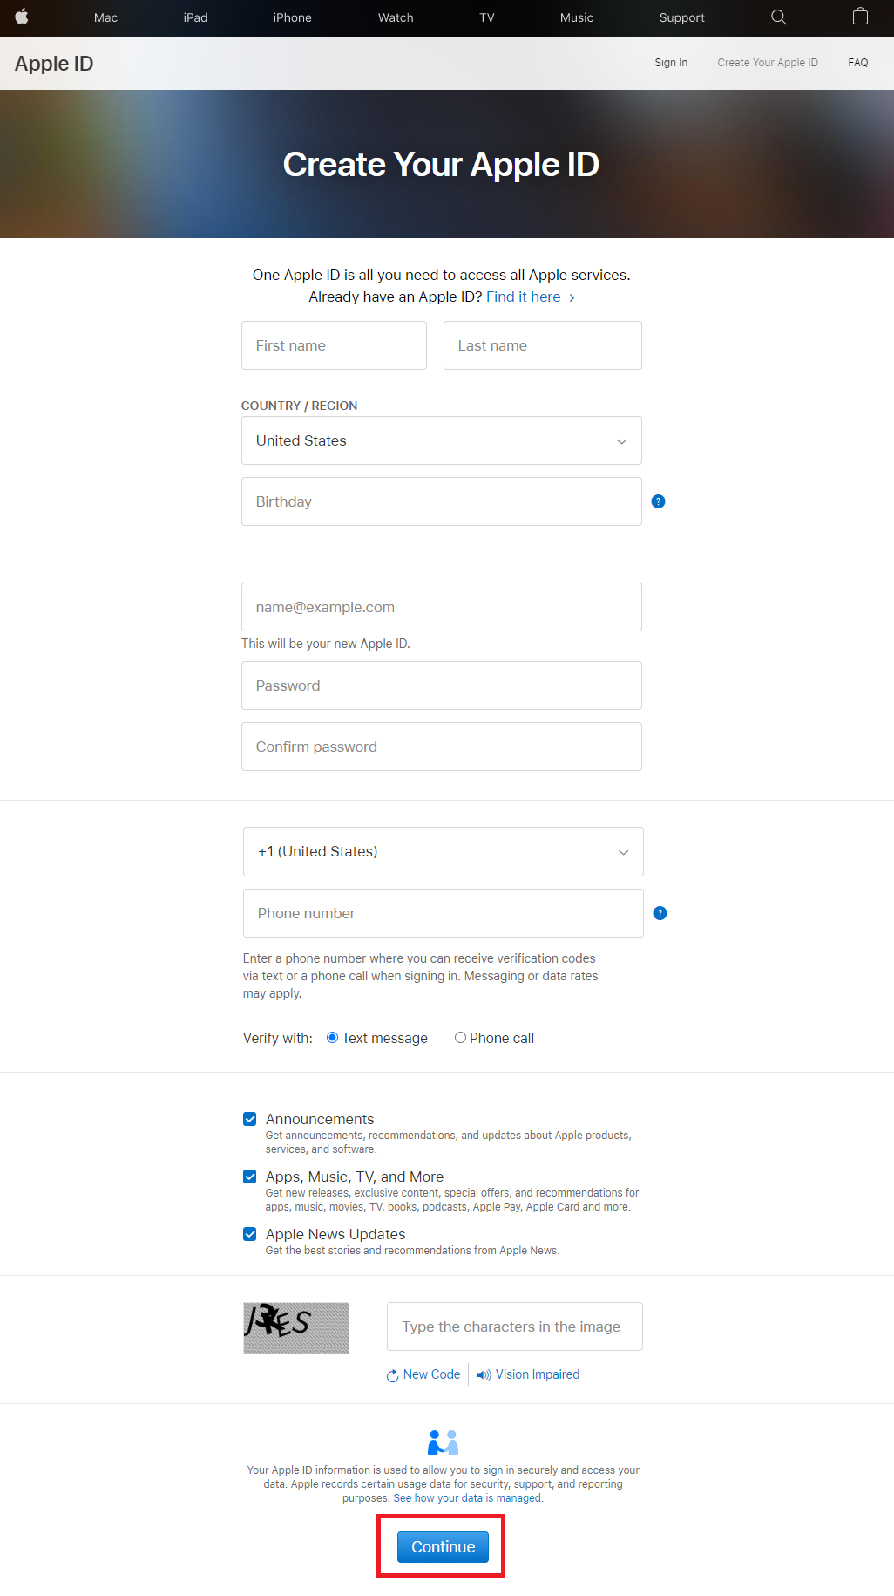Image resolution: width=894 pixels, height=1596 pixels.
Task: Focus the CAPTCHA characters input field
Action: click(x=515, y=1327)
